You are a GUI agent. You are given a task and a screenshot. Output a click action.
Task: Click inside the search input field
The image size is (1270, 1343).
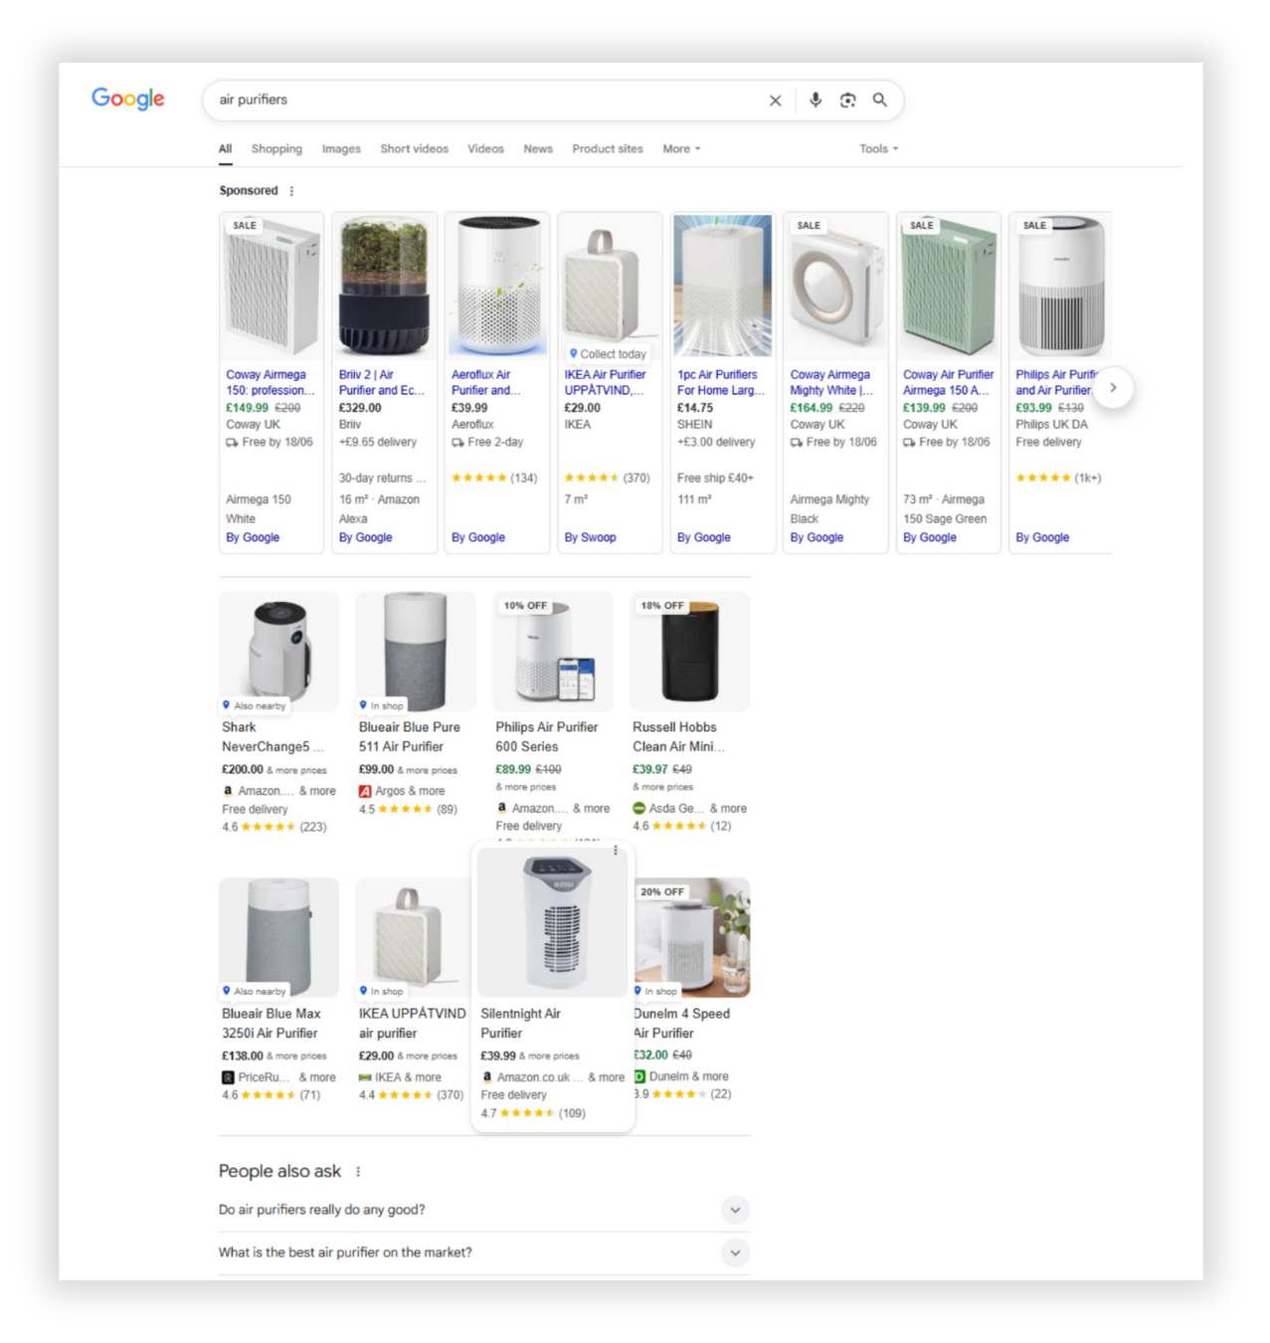(x=448, y=99)
